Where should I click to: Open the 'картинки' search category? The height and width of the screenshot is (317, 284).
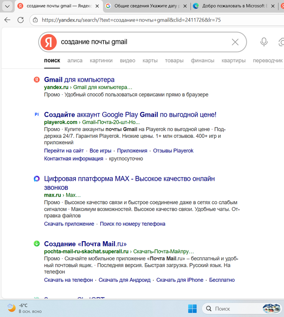[101, 60]
